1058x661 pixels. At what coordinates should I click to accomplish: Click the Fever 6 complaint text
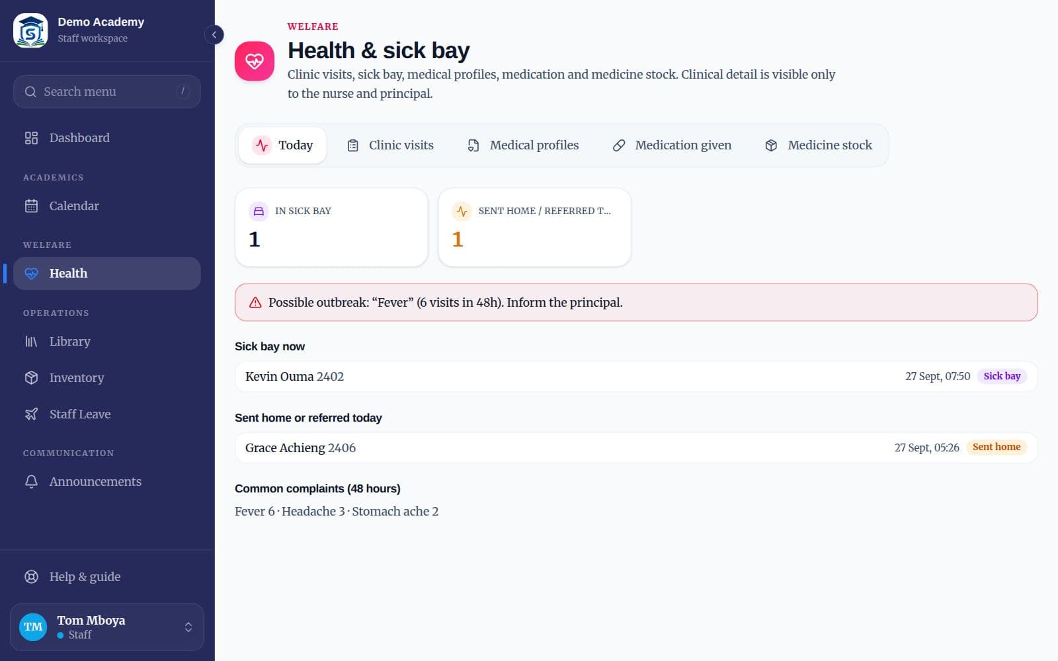click(255, 512)
